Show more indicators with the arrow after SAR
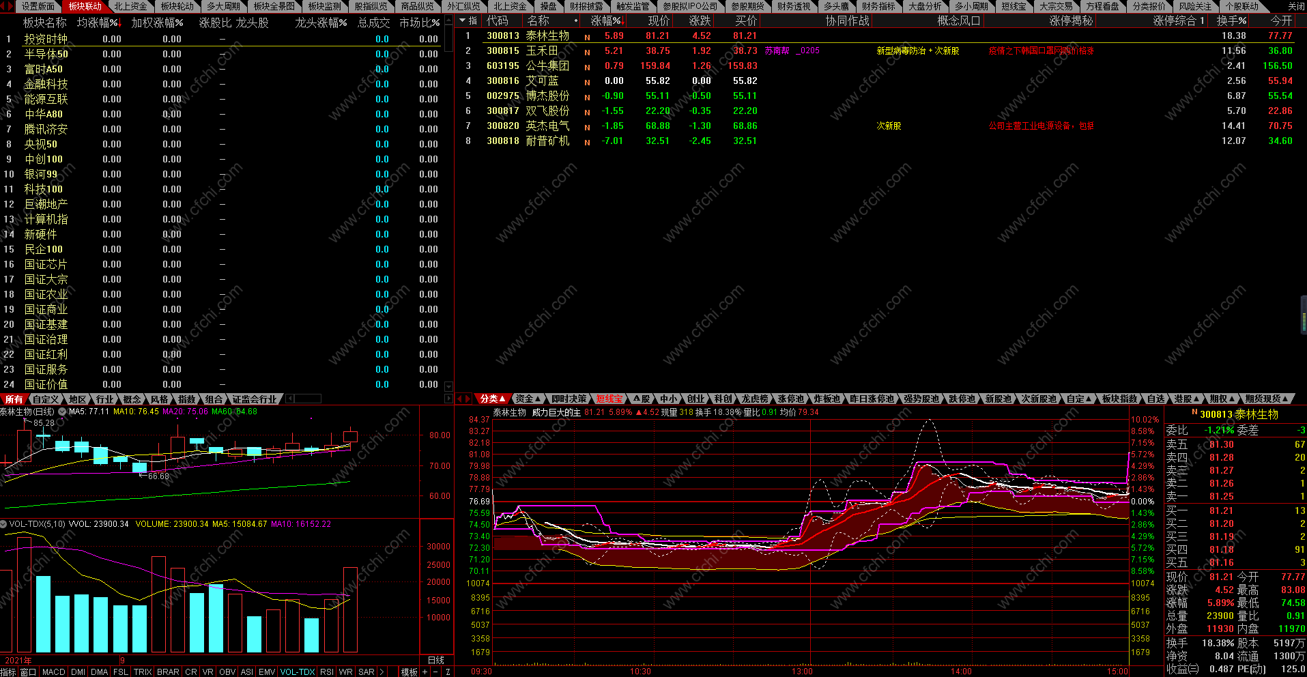The image size is (1307, 677). pyautogui.click(x=382, y=672)
